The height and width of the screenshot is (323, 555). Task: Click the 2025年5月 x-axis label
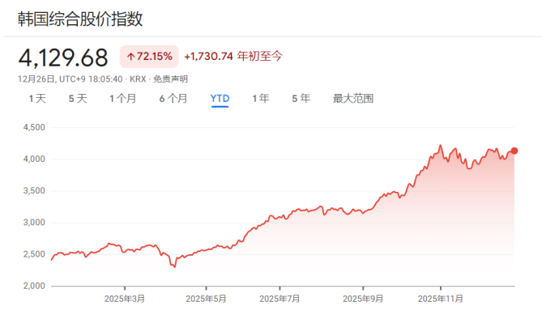[206, 299]
